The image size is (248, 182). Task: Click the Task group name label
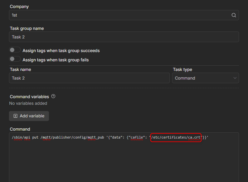click(x=27, y=29)
